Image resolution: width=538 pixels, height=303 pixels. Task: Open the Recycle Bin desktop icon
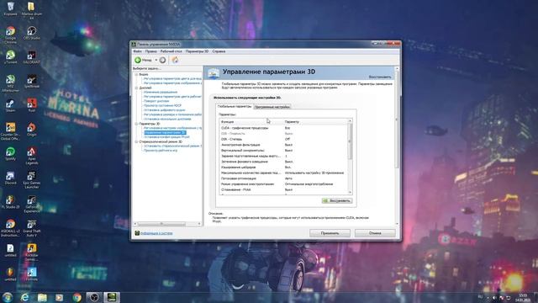[x=10, y=9]
